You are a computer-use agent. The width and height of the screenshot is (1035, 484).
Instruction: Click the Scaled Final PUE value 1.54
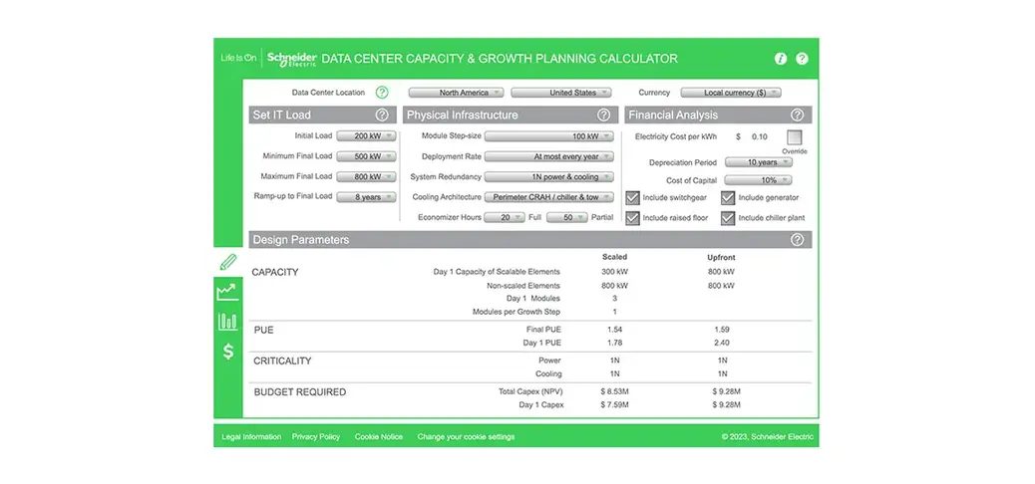coord(614,329)
